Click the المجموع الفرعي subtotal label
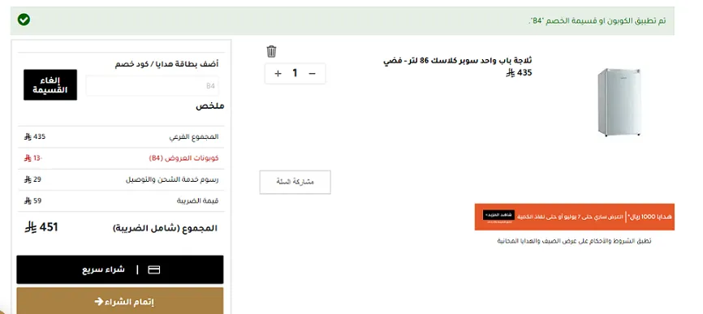This screenshot has height=314, width=703. [x=194, y=137]
